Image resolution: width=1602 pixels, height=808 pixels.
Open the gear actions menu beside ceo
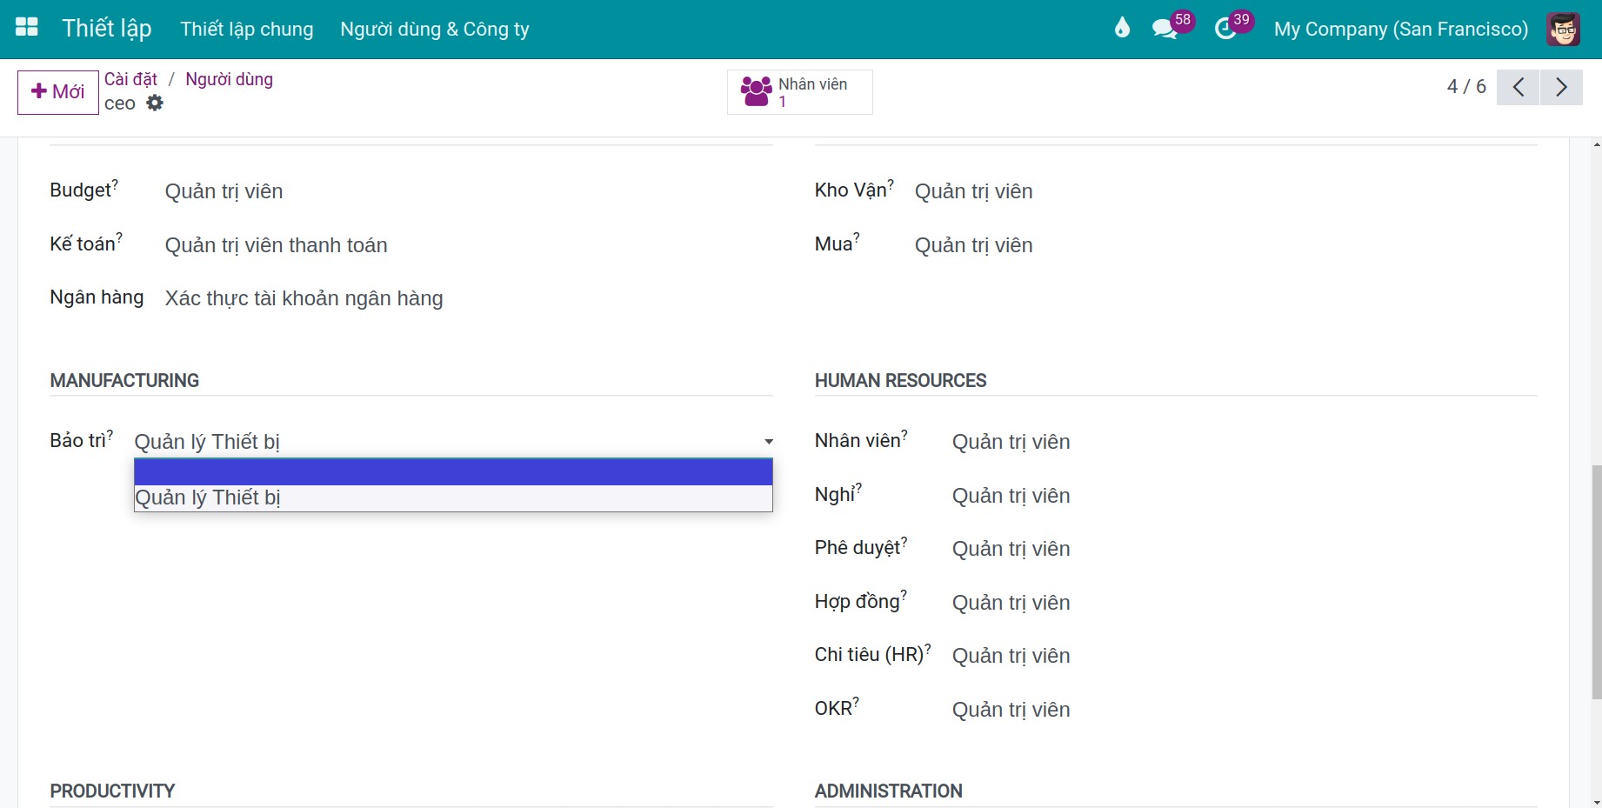[x=155, y=103]
